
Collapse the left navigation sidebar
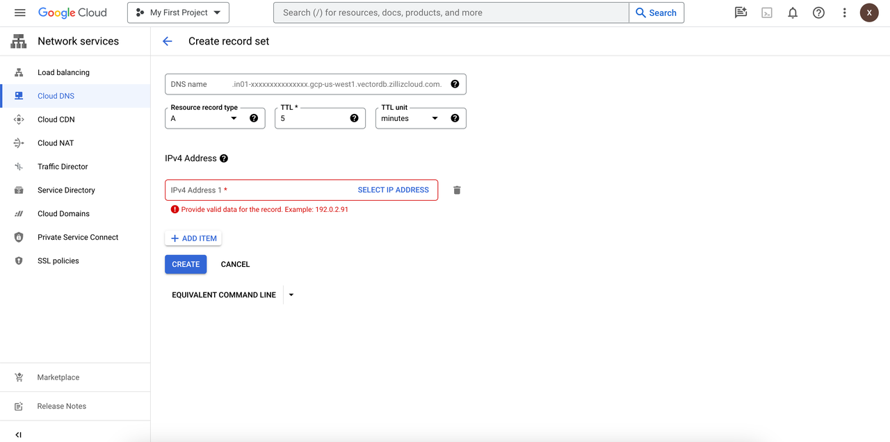click(19, 434)
